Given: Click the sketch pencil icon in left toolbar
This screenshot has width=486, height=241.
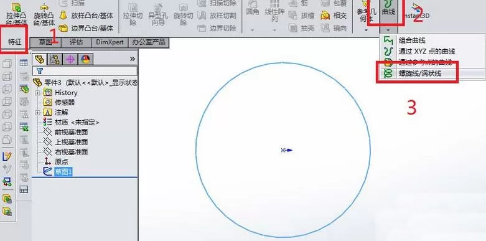Looking at the screenshot, I should pyautogui.click(x=7, y=156).
